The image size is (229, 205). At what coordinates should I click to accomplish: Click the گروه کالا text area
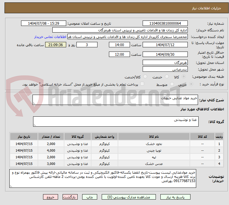[116, 121]
